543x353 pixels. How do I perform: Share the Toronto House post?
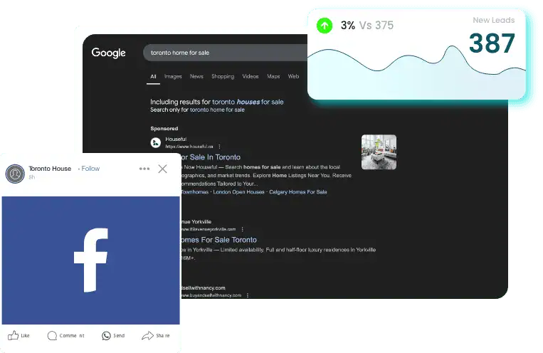[x=156, y=336]
